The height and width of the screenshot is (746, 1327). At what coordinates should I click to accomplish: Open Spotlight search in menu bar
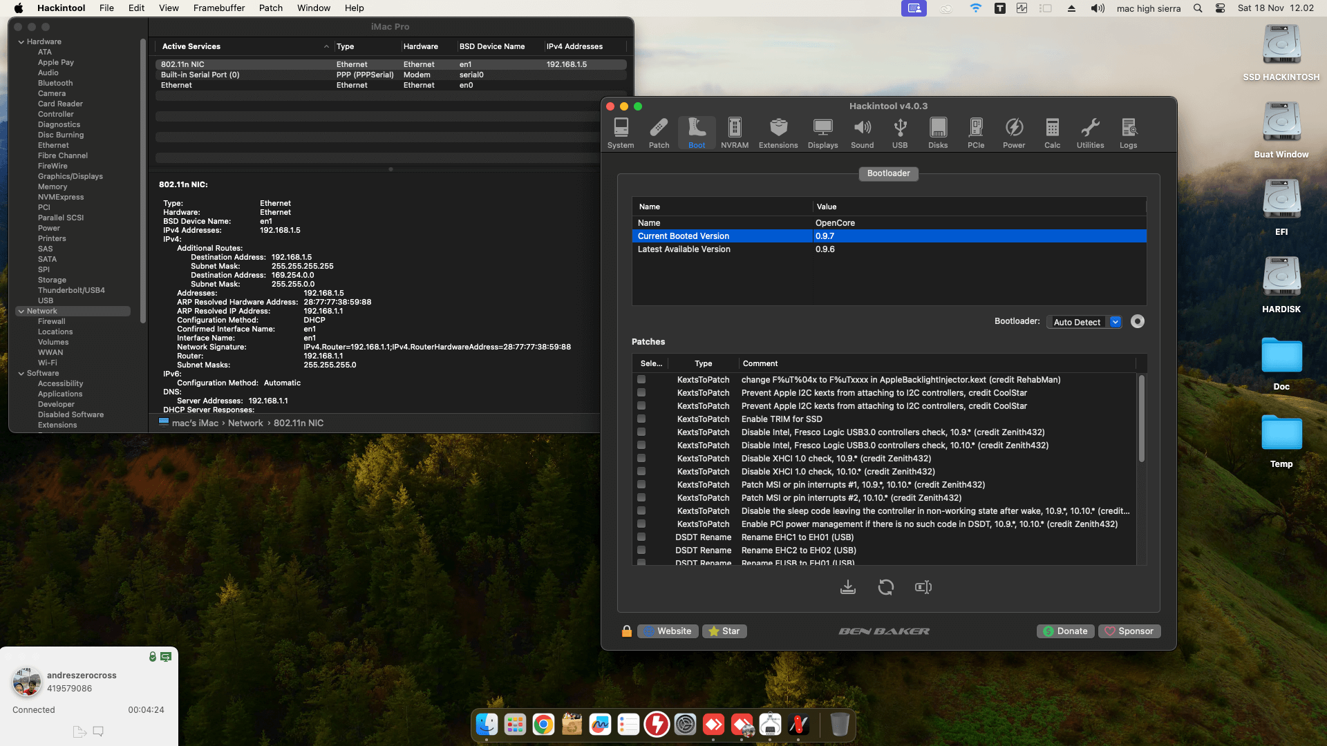1198,8
